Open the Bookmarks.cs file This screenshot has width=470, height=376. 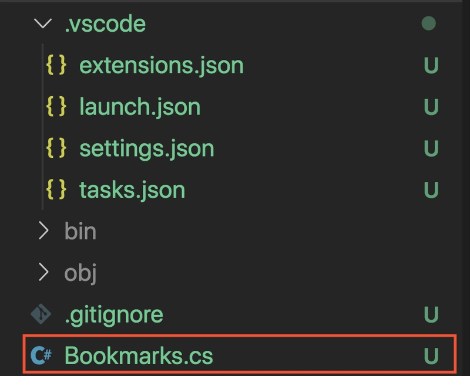click(x=139, y=355)
